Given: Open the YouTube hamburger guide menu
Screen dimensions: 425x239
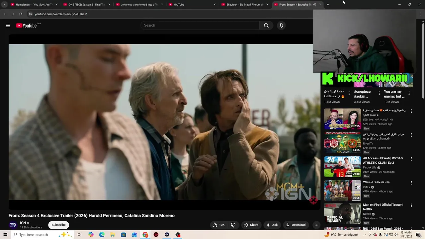Looking at the screenshot, I should pos(8,26).
